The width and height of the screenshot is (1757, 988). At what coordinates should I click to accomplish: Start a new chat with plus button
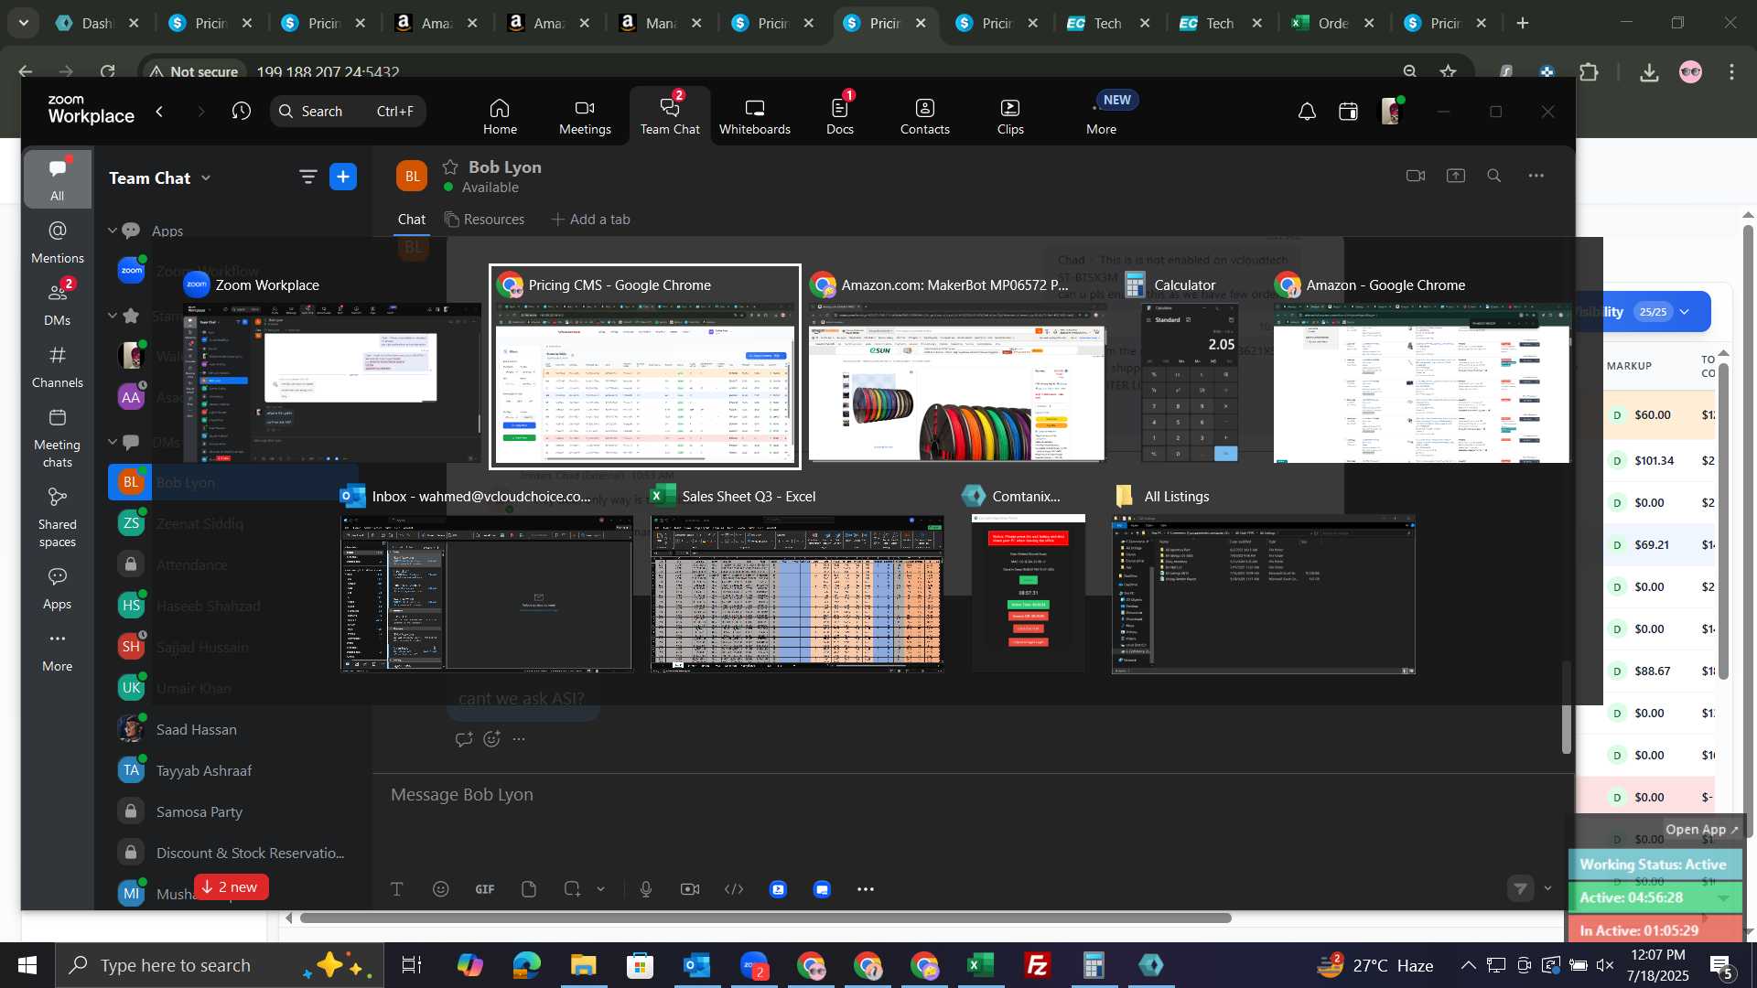click(x=343, y=177)
